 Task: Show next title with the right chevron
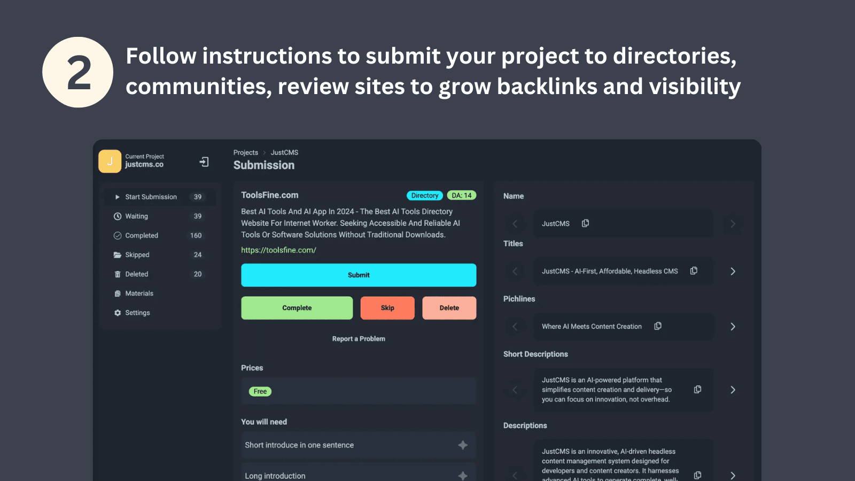[x=733, y=271]
